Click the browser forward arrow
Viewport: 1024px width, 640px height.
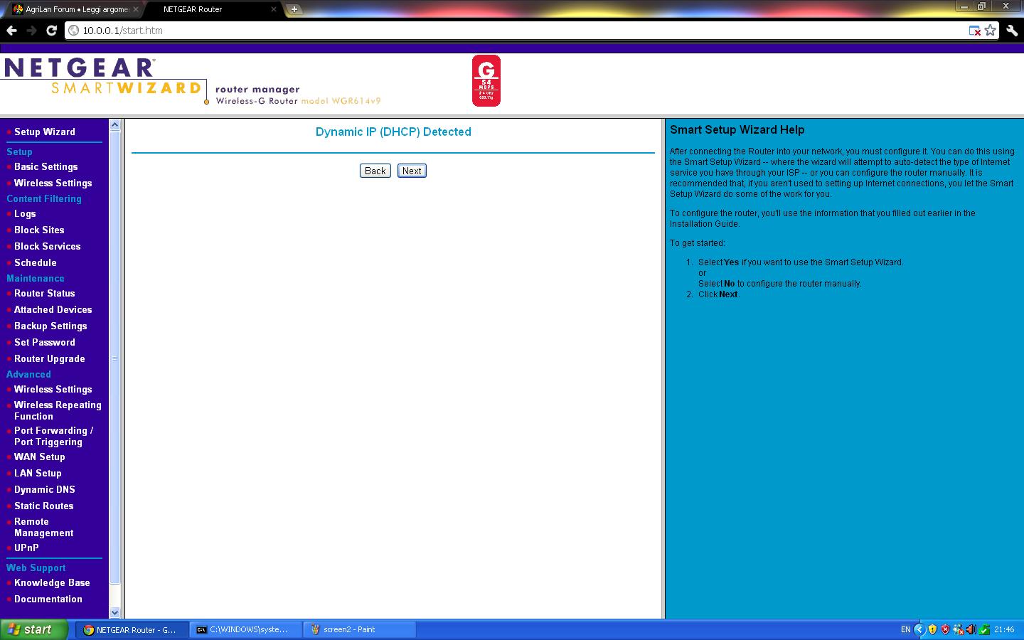31,31
